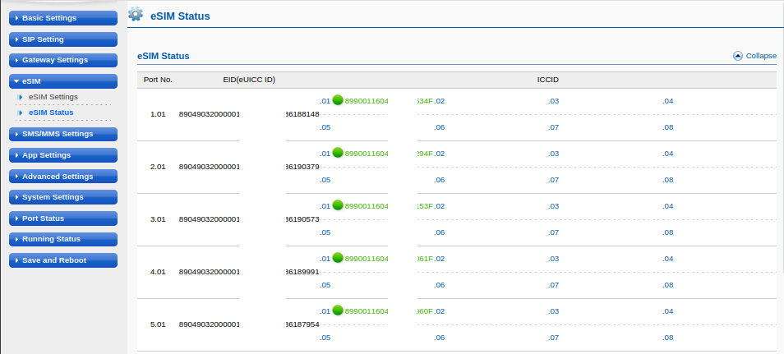The width and height of the screenshot is (784, 354).
Task: Click the ICCID column header
Action: tap(548, 80)
